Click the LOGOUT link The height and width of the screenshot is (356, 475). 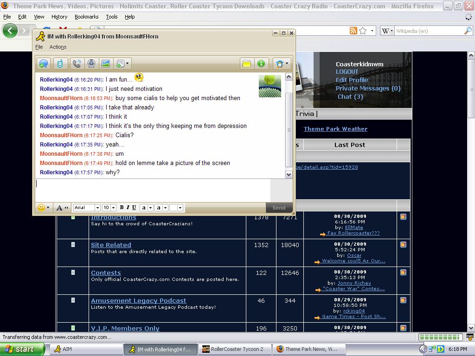pyautogui.click(x=347, y=72)
